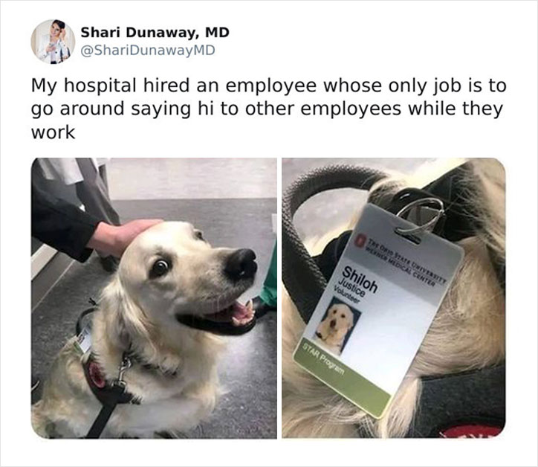The width and height of the screenshot is (538, 467).
Task: Click the word "work" ending the tweet
Action: [x=53, y=132]
